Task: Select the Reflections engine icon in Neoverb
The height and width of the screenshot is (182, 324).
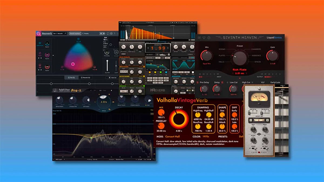Action: point(40,43)
